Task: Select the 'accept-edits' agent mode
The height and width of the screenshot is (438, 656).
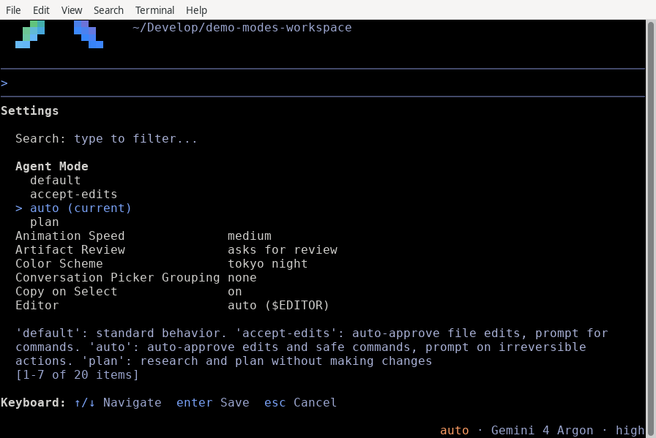Action: [x=74, y=195]
